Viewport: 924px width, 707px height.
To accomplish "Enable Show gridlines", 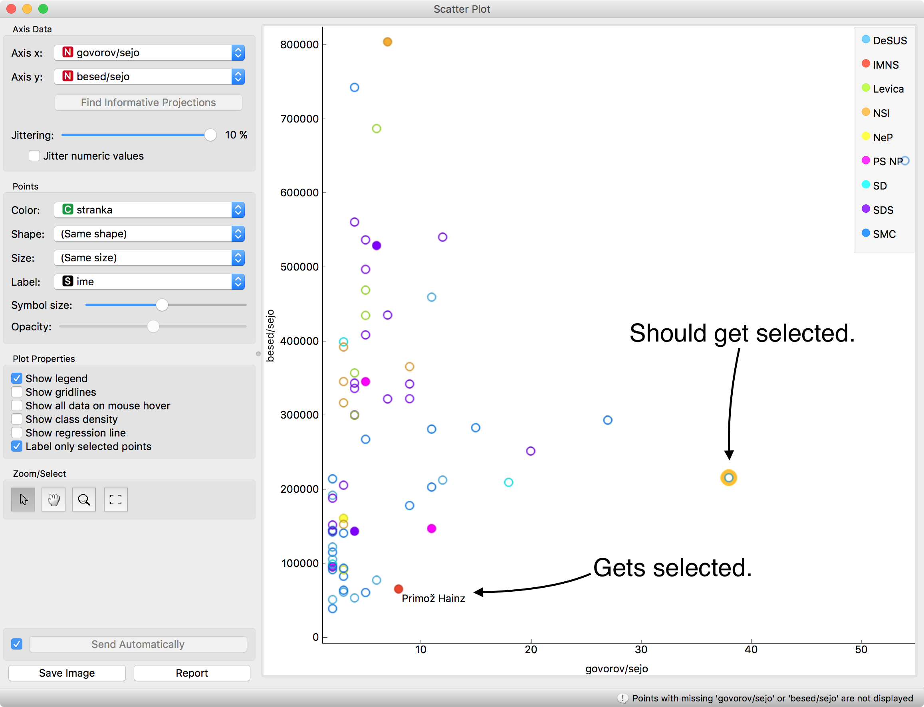I will click(16, 392).
